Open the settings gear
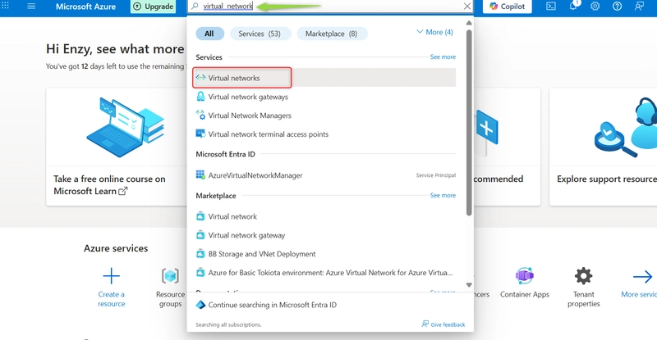 point(595,7)
